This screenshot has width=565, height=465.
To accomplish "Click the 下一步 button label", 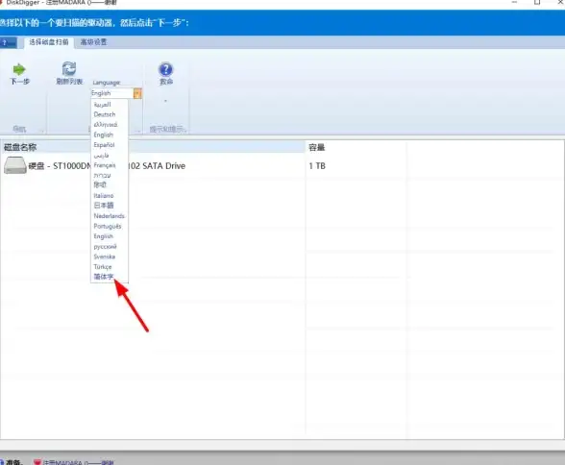I will tap(19, 82).
